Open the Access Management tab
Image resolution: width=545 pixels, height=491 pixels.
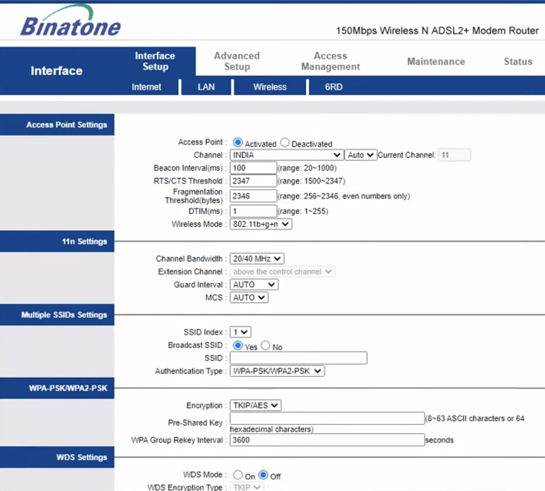tap(330, 61)
